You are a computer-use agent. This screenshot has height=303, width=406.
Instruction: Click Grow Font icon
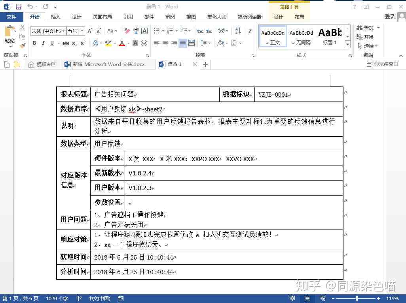point(90,31)
